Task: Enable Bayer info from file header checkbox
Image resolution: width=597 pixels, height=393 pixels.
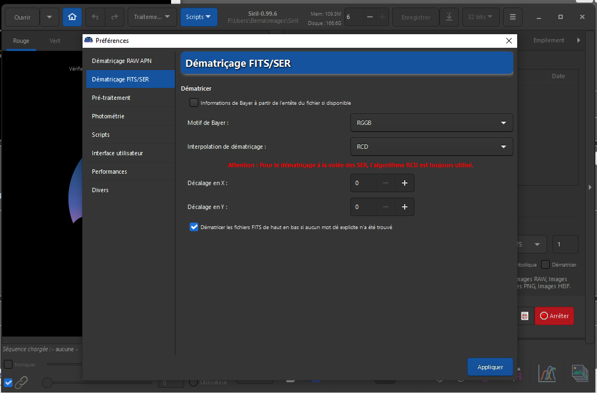Action: (x=194, y=103)
